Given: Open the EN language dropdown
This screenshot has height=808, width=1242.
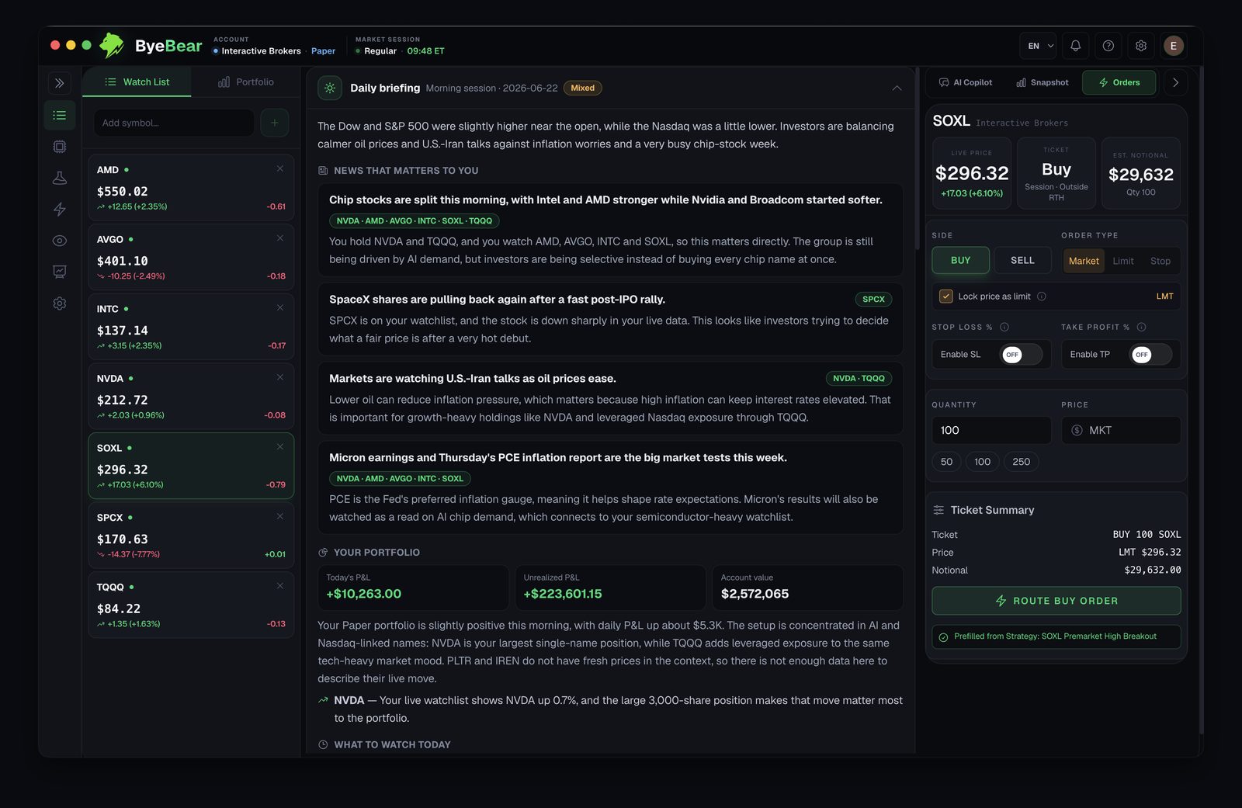Looking at the screenshot, I should [1038, 46].
